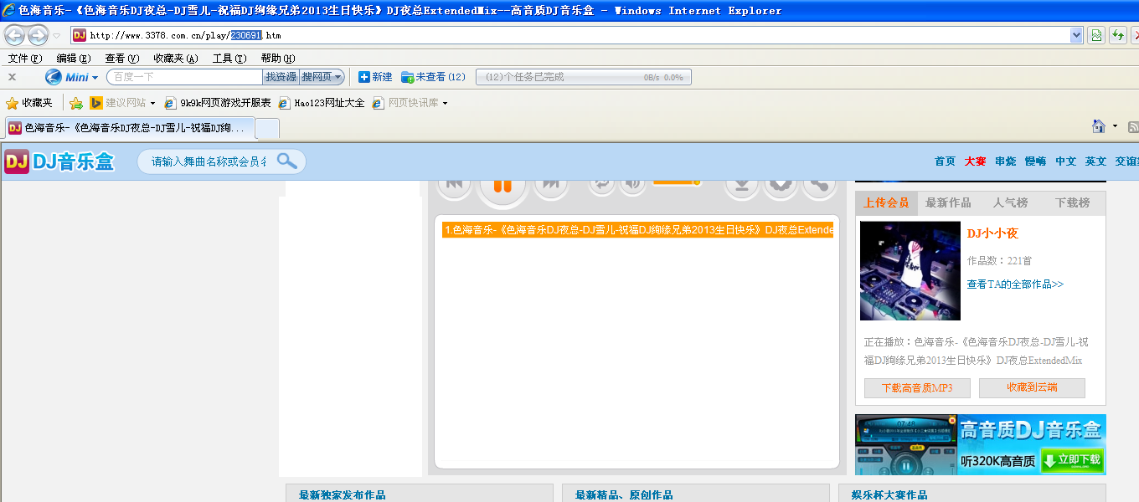This screenshot has width=1139, height=502.
Task: Pause the currently playing DJ track
Action: pos(502,186)
